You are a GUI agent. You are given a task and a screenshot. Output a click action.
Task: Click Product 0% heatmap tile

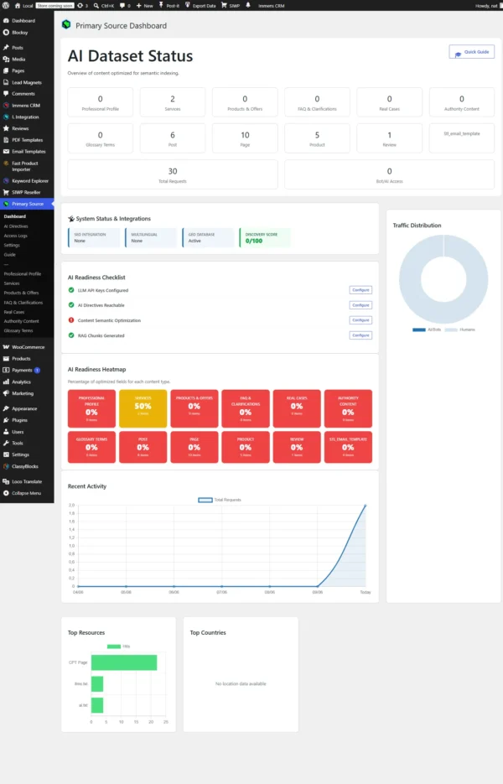pyautogui.click(x=246, y=447)
